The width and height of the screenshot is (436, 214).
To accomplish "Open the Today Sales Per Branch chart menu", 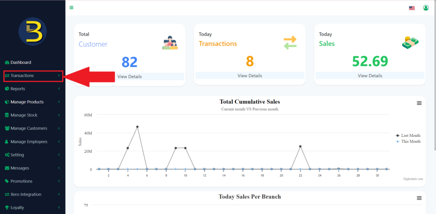I will 419,198.
